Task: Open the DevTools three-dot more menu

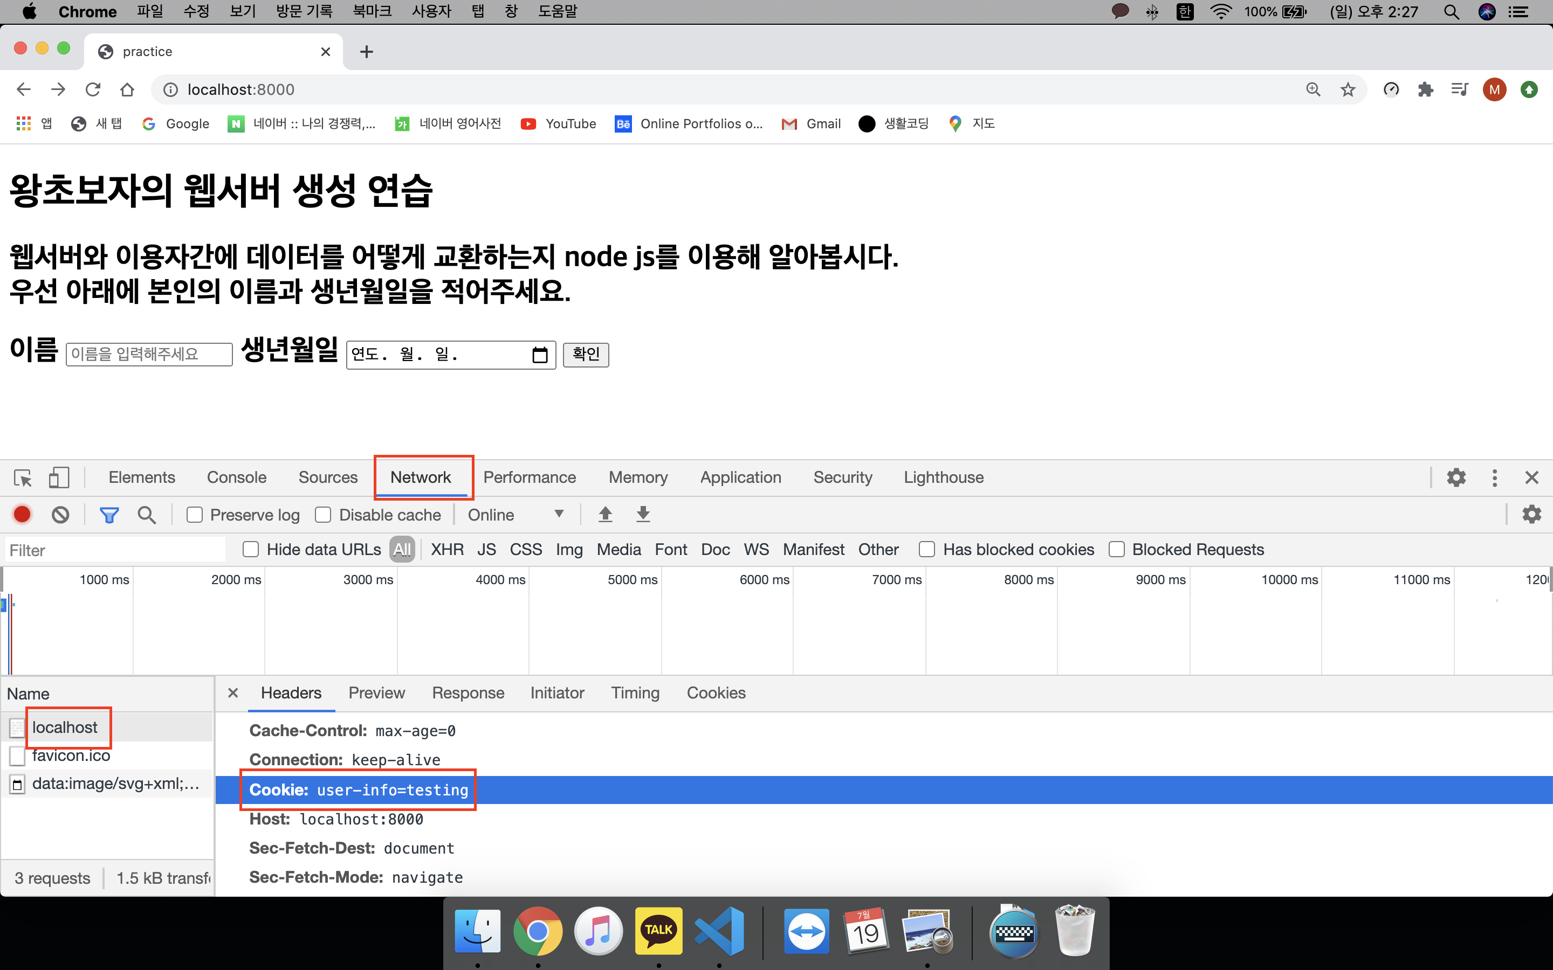Action: pyautogui.click(x=1495, y=478)
